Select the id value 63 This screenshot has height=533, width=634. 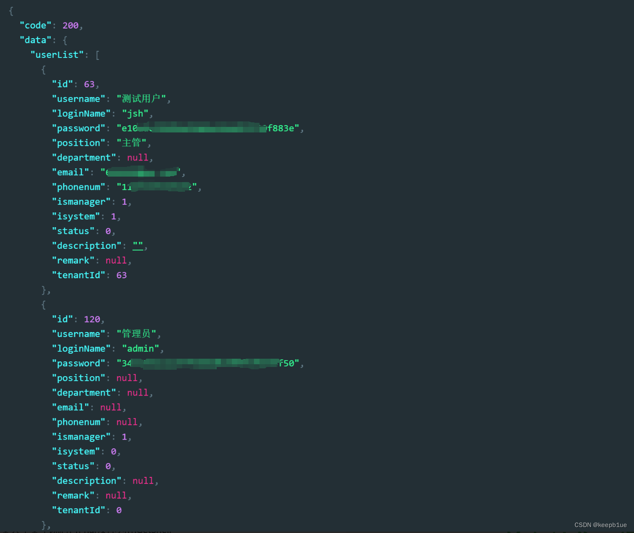click(89, 85)
